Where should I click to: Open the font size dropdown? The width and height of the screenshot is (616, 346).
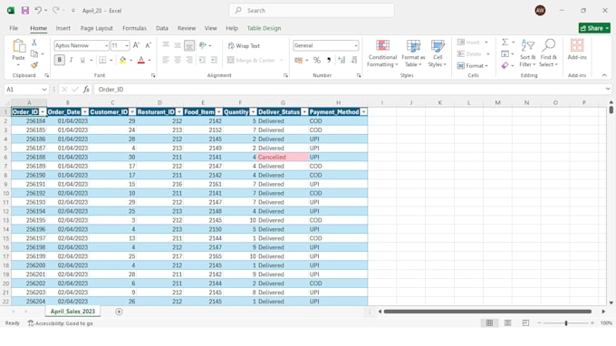pos(127,46)
